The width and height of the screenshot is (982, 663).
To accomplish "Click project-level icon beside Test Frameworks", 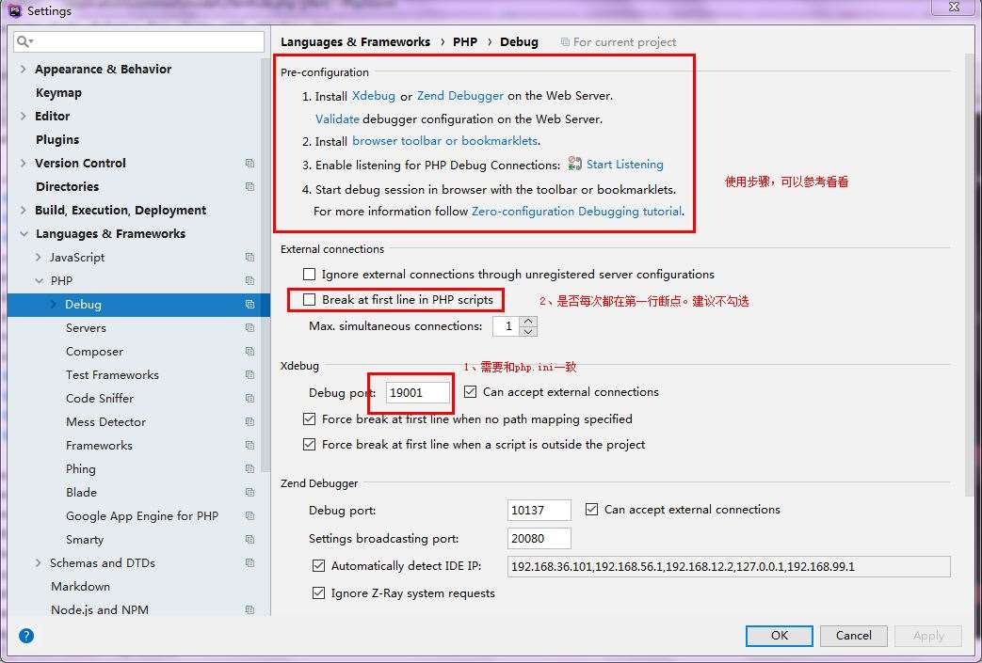I will [x=250, y=374].
